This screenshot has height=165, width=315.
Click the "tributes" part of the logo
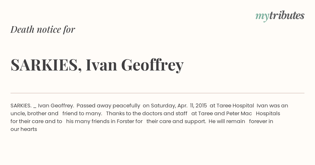pyautogui.click(x=287, y=15)
